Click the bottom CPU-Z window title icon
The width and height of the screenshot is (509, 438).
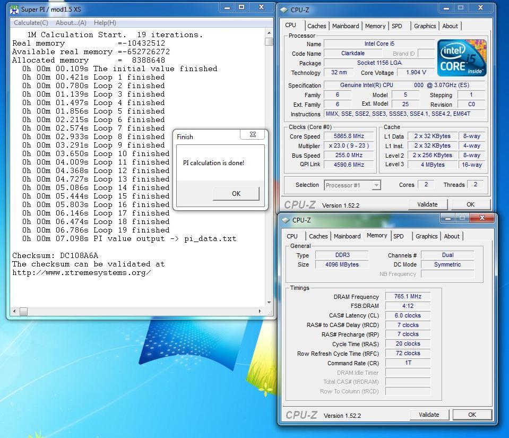[x=286, y=220]
